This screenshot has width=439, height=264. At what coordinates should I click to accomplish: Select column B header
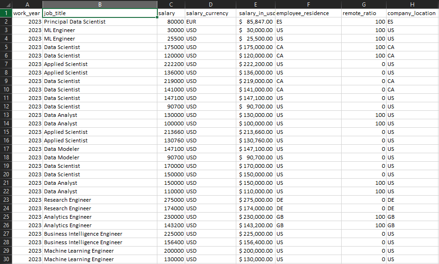(x=100, y=4)
